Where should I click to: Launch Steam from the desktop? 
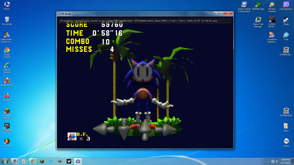pyautogui.click(x=286, y=21)
